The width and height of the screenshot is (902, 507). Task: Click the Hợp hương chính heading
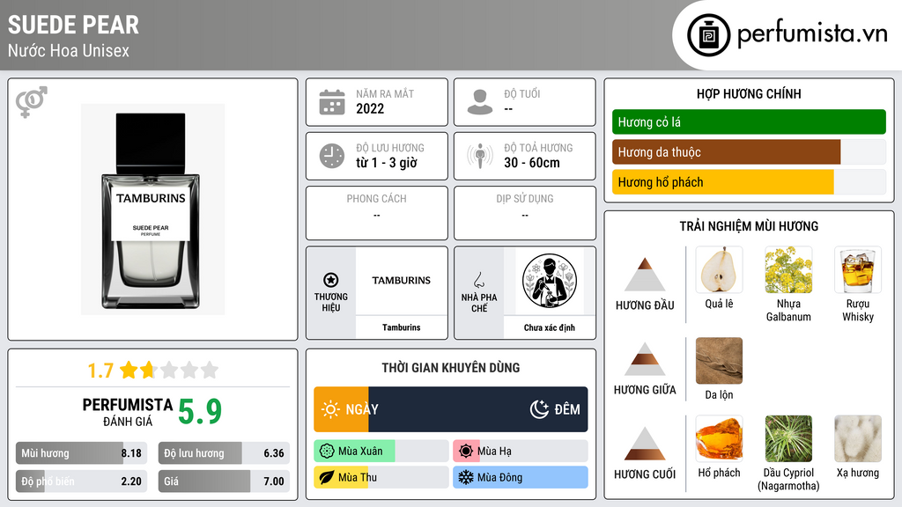[749, 93]
